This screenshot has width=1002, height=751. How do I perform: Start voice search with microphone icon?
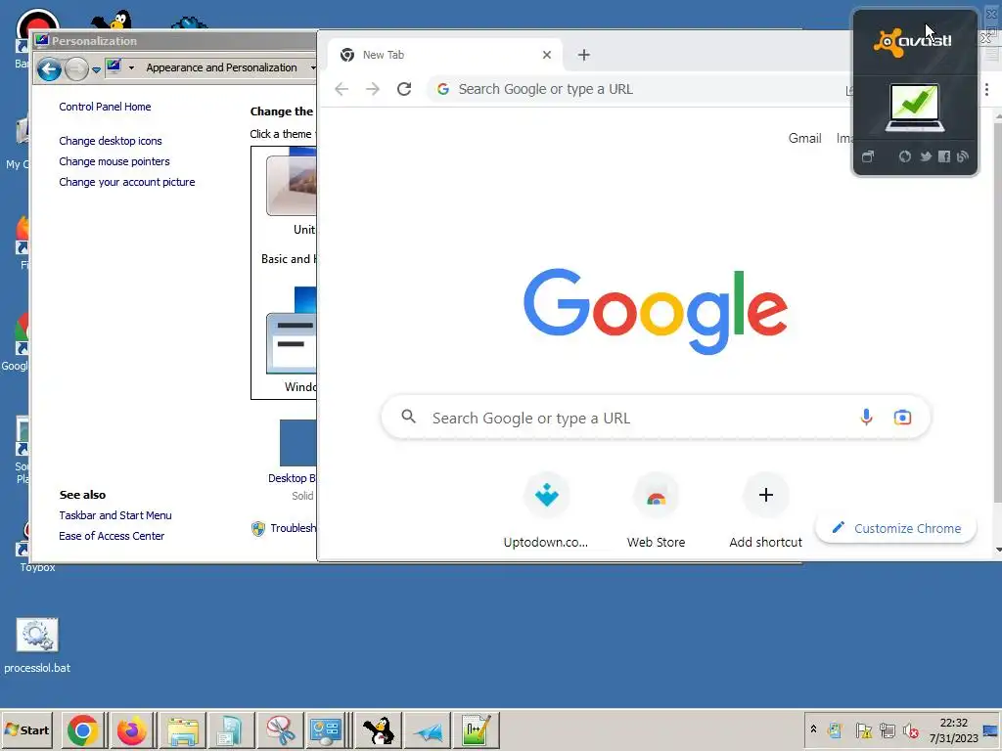tap(866, 418)
